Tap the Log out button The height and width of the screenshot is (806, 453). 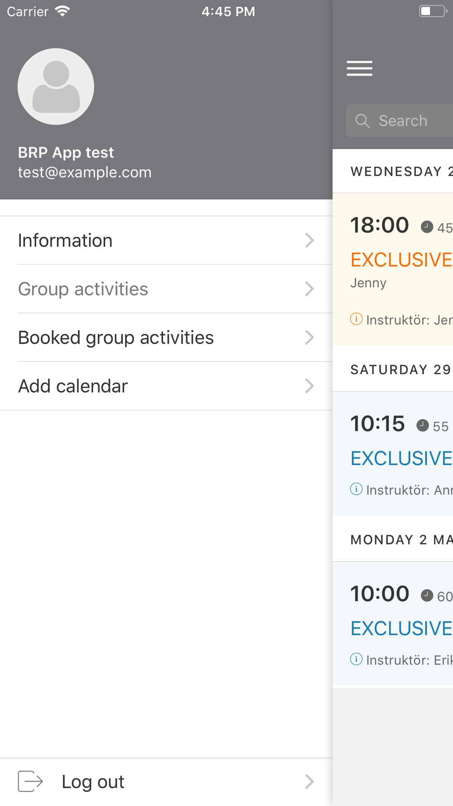(166, 782)
